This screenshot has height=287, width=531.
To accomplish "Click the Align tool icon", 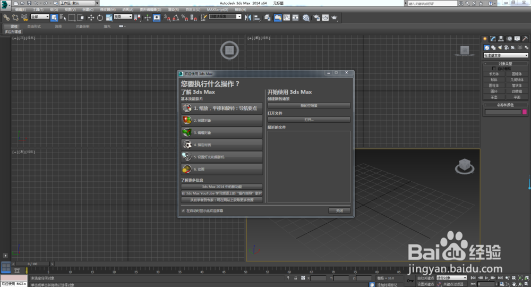I will [256, 18].
